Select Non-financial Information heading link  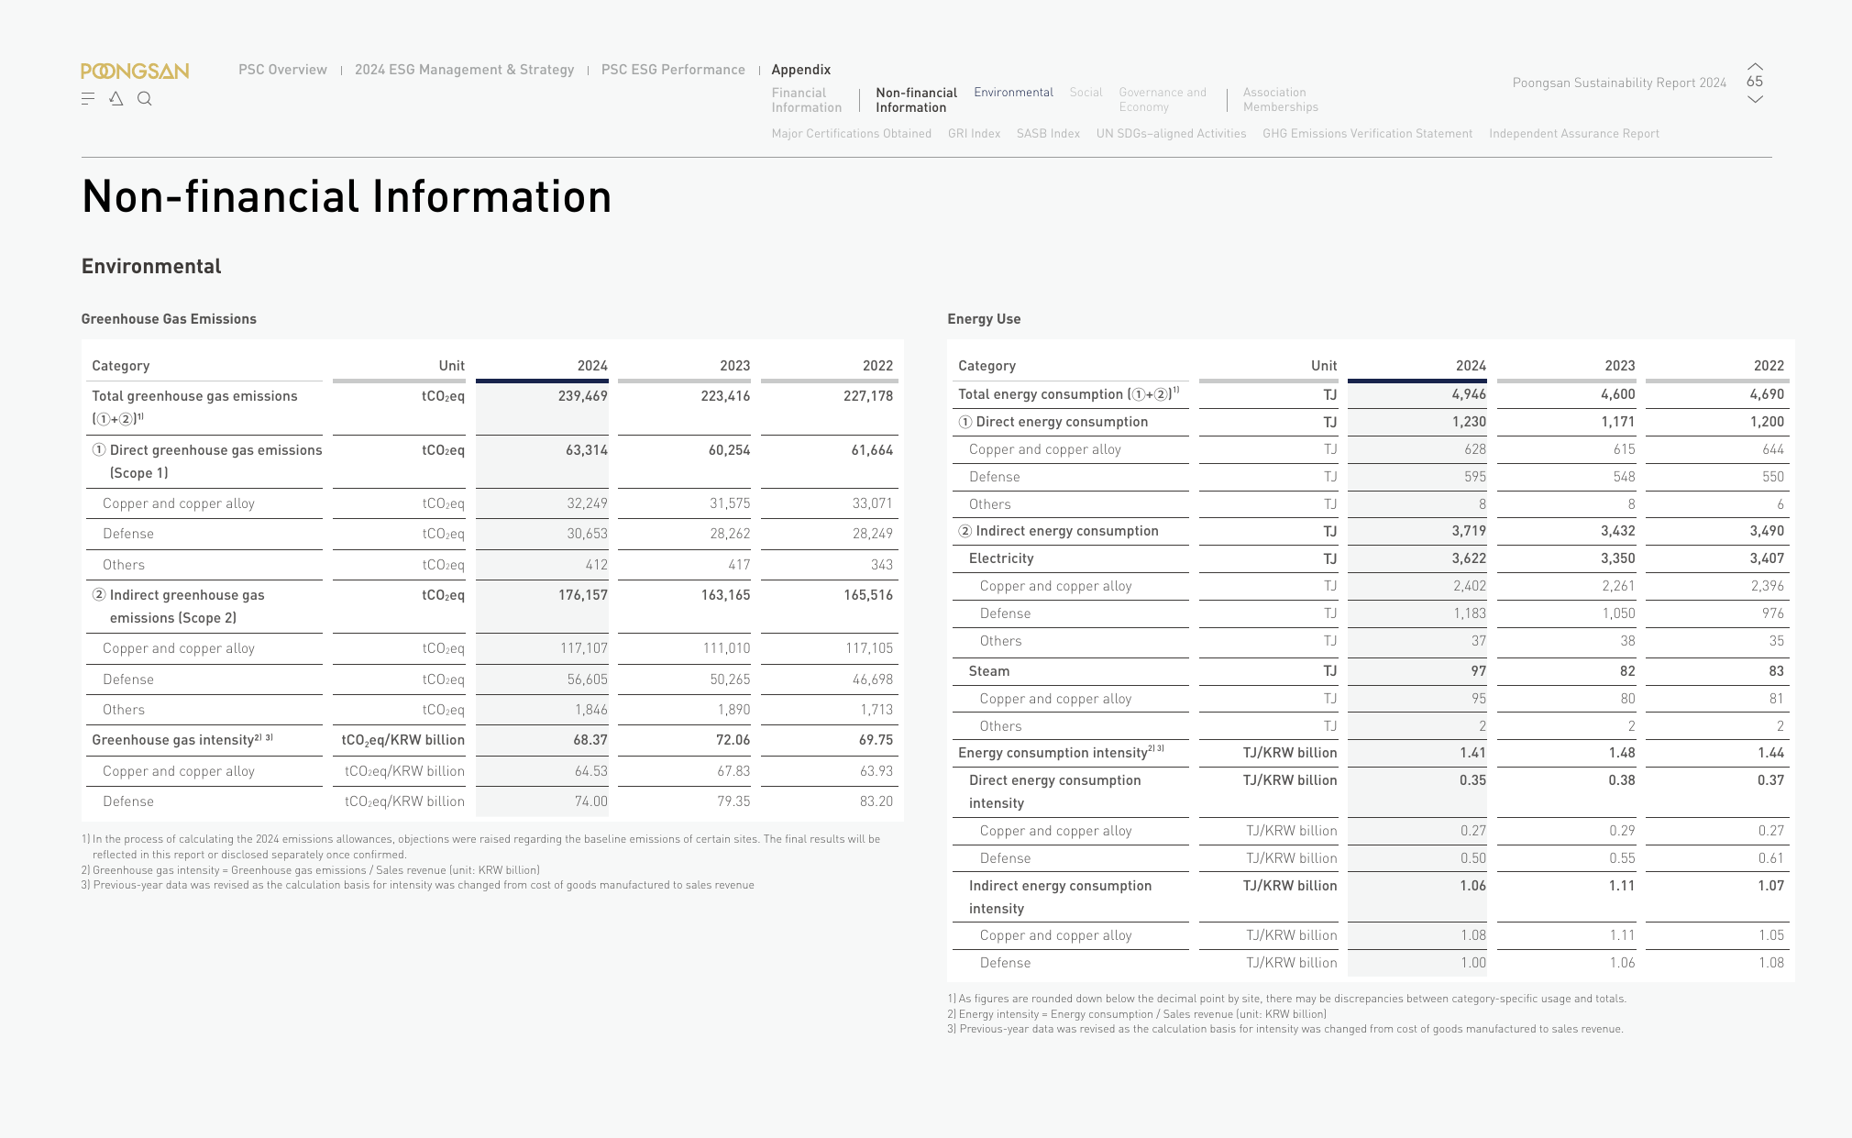(916, 100)
